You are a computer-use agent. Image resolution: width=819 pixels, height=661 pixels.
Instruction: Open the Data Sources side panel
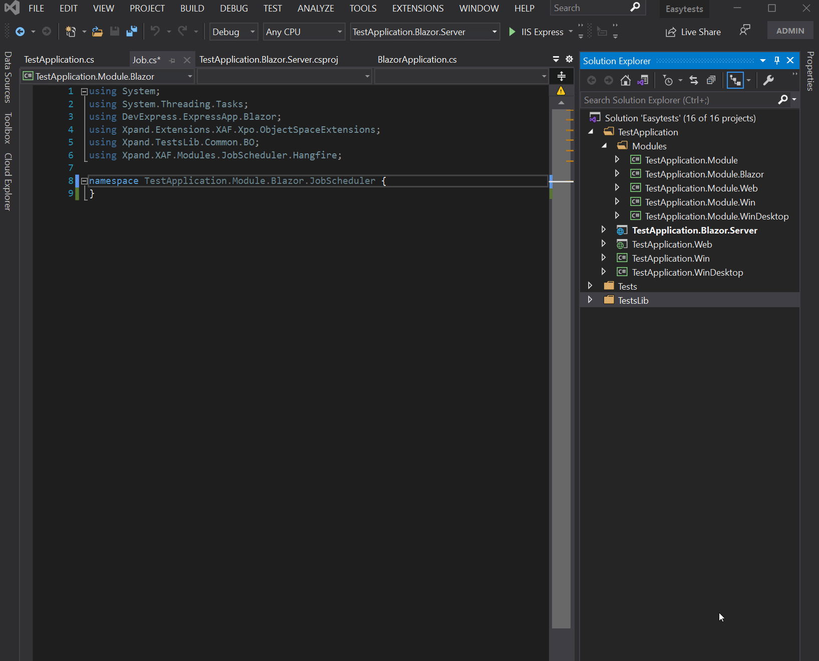click(8, 77)
